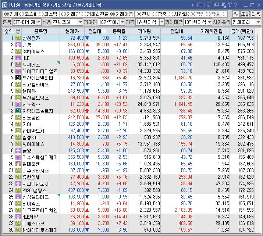Open the 거래량 10만주이상 dropdown
The width and height of the screenshot is (263, 236).
click(x=122, y=22)
